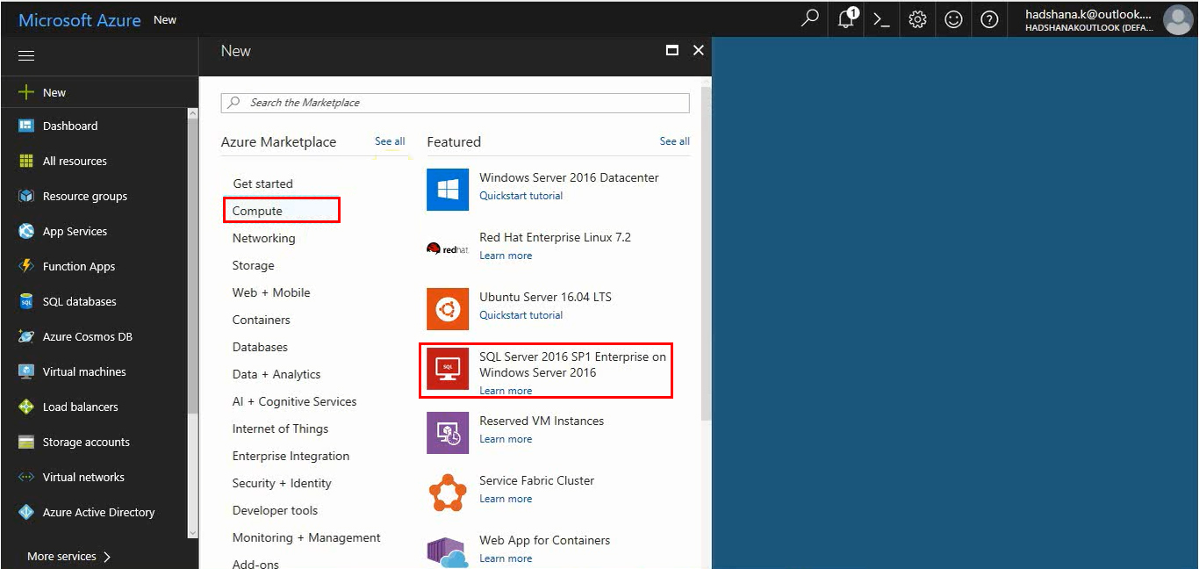Open Storage accounts

pyautogui.click(x=85, y=442)
